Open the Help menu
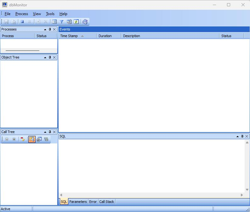Viewport: 250px width, 212px height. tap(63, 14)
